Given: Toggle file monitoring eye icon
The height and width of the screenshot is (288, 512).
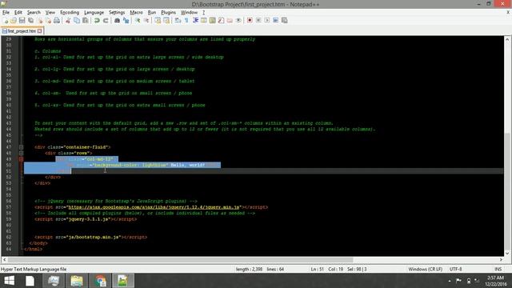Looking at the screenshot, I should coord(238,21).
